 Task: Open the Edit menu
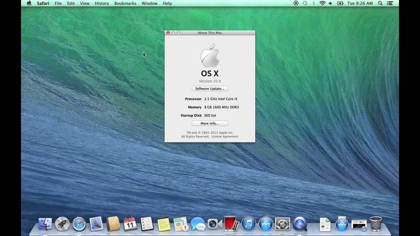(x=71, y=3)
